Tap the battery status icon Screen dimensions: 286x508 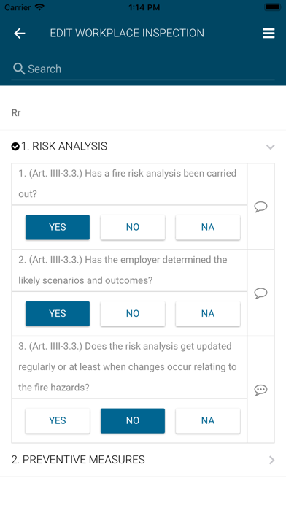(273, 7)
